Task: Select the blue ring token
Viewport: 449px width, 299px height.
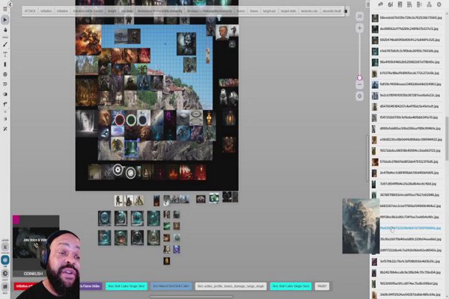Action: (142, 120)
